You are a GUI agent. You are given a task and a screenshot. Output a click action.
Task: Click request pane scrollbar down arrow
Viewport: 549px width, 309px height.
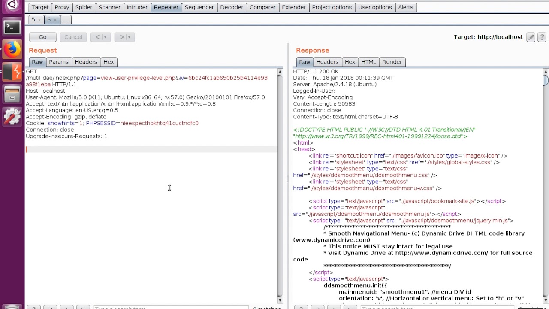click(x=280, y=299)
